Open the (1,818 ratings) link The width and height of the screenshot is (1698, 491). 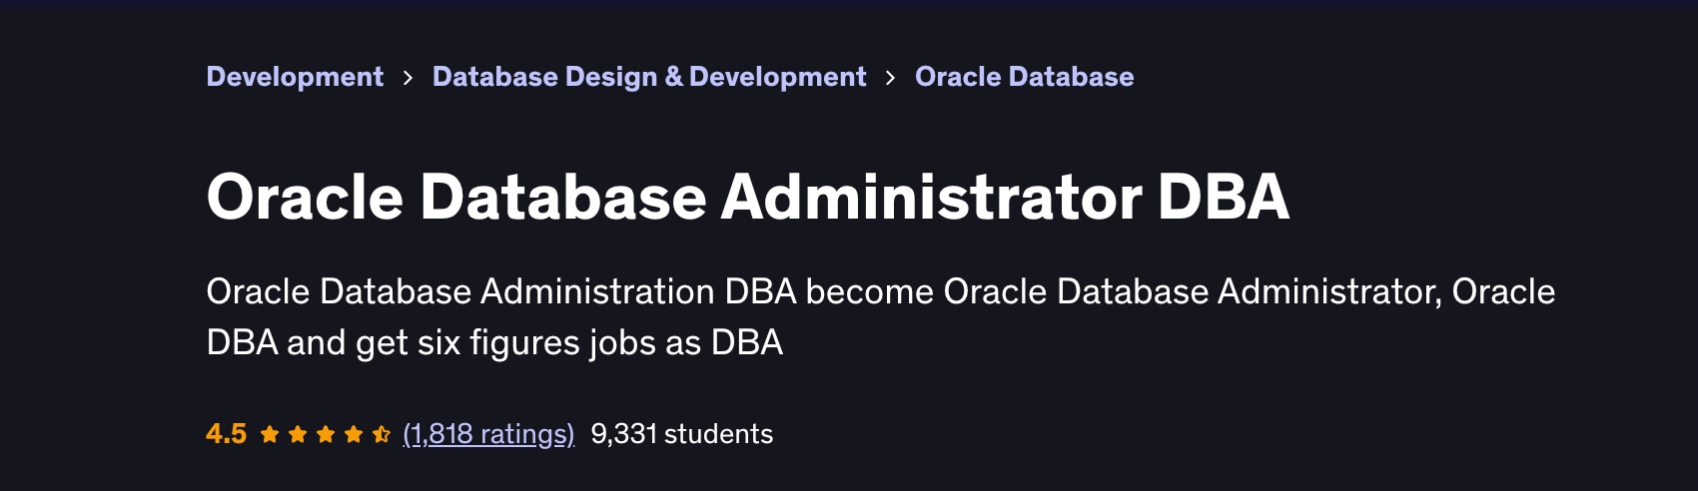488,434
